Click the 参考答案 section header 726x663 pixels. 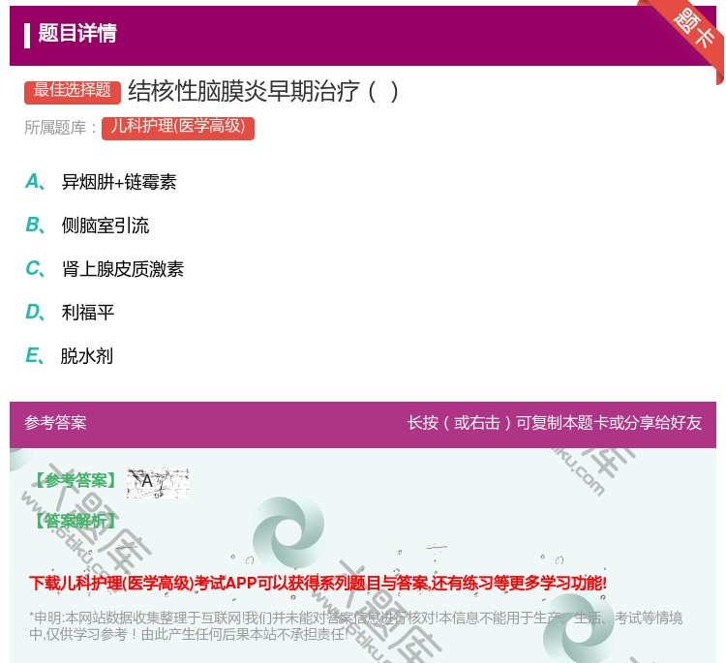pos(55,422)
